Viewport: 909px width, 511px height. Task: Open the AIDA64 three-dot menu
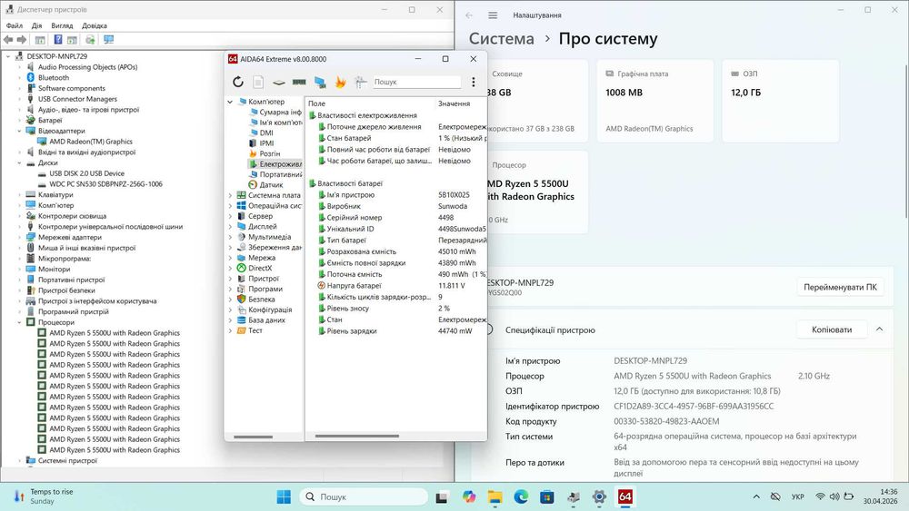tap(474, 83)
